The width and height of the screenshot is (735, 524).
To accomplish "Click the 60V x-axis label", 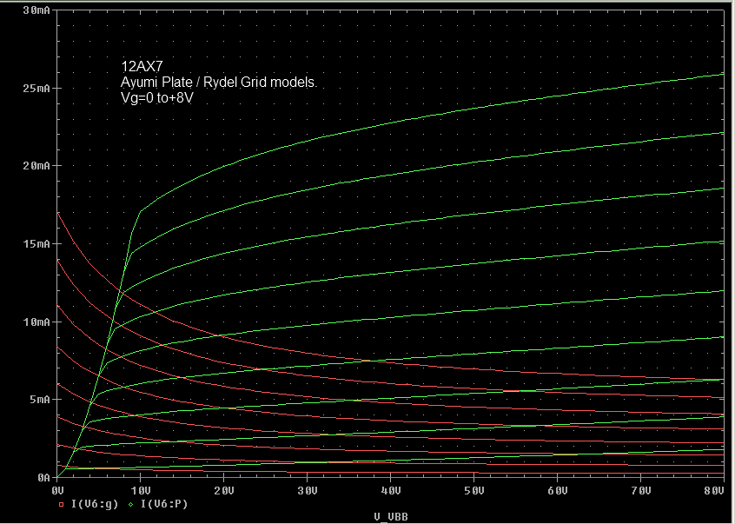I will coord(558,491).
